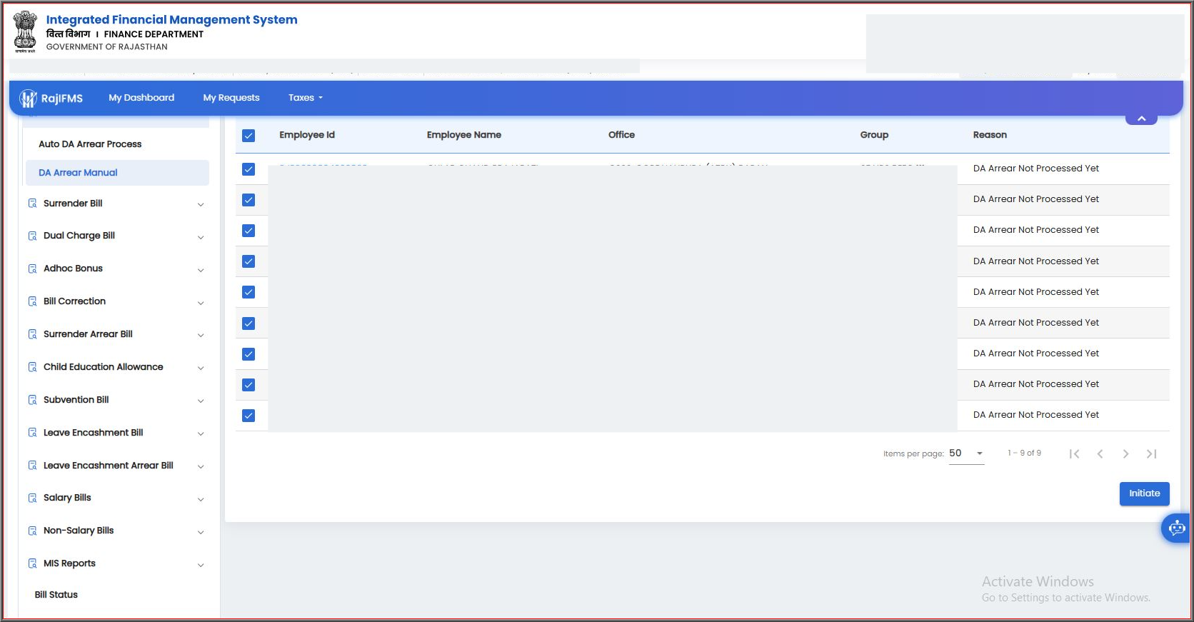The image size is (1194, 622).
Task: Uncheck the first employee row checkbox
Action: pos(249,169)
